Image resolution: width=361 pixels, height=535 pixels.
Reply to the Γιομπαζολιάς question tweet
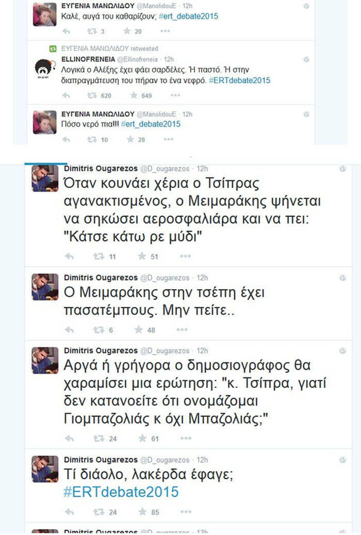click(69, 438)
